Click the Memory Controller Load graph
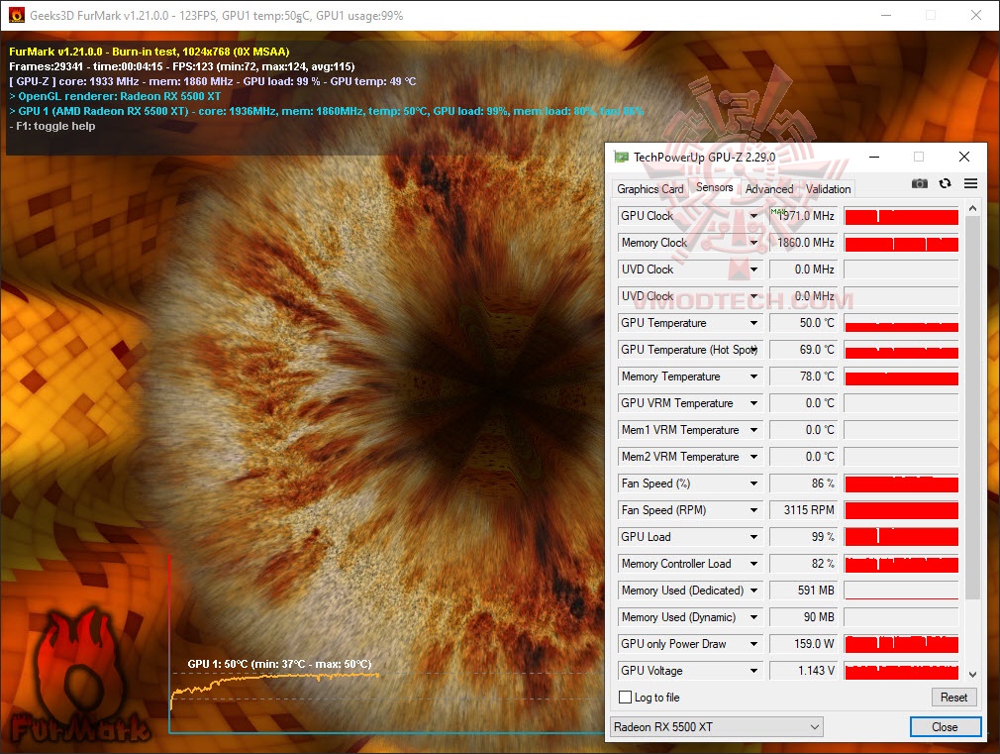Viewport: 1000px width, 754px height. click(x=901, y=564)
